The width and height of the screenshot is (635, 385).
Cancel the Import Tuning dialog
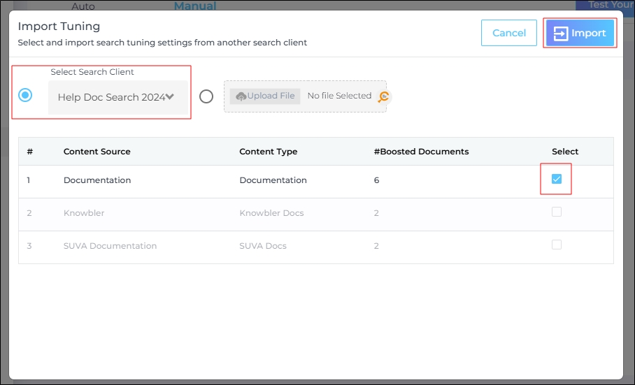tap(509, 33)
